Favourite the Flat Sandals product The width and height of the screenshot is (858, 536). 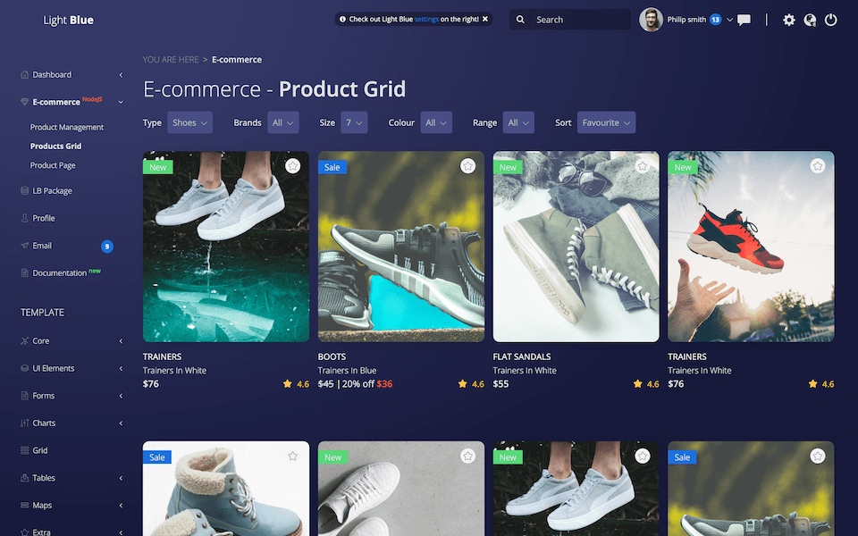point(642,165)
